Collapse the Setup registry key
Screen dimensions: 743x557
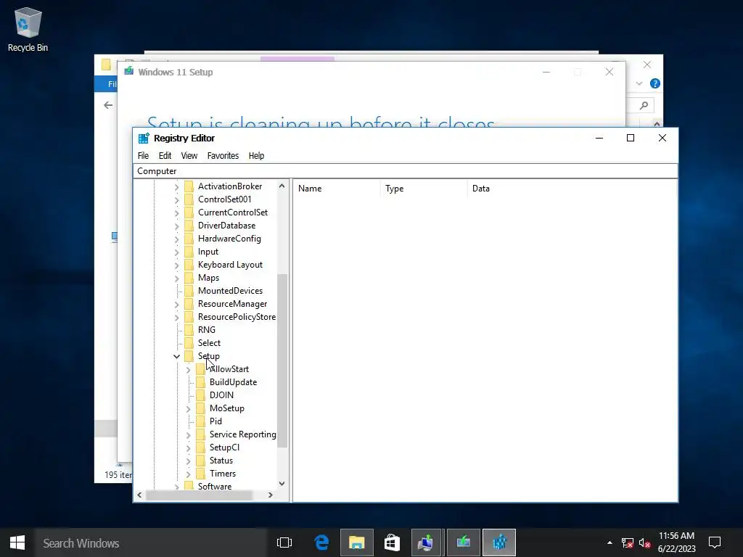click(176, 356)
